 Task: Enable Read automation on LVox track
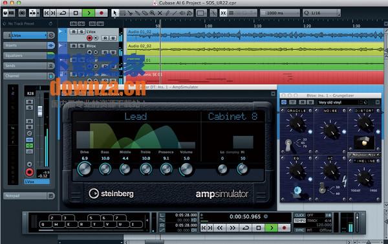click(x=105, y=38)
